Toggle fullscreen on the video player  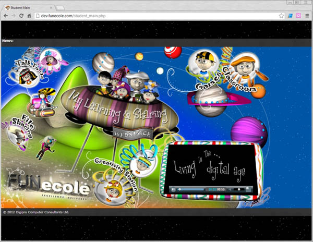coord(248,189)
